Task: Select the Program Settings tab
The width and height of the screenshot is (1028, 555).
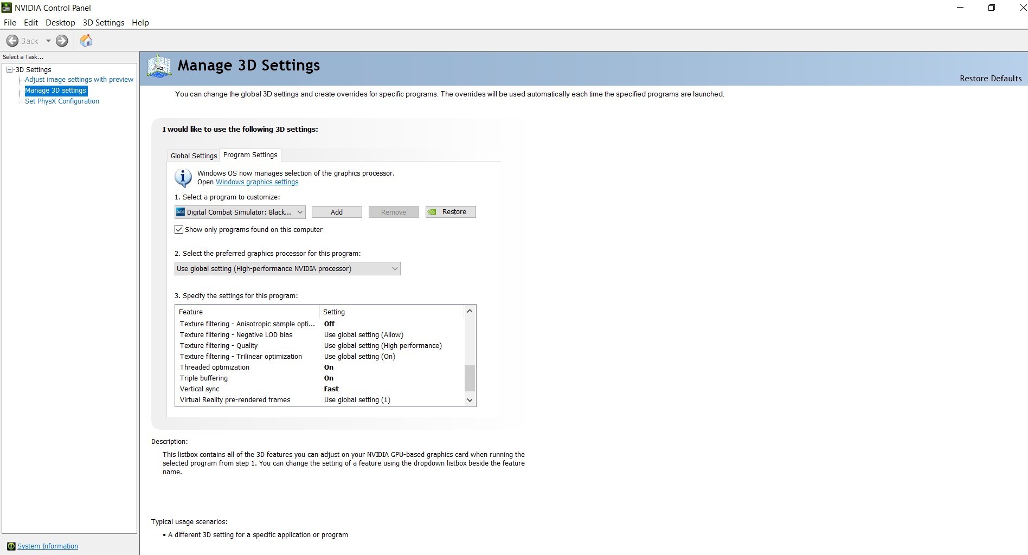Action: tap(250, 155)
